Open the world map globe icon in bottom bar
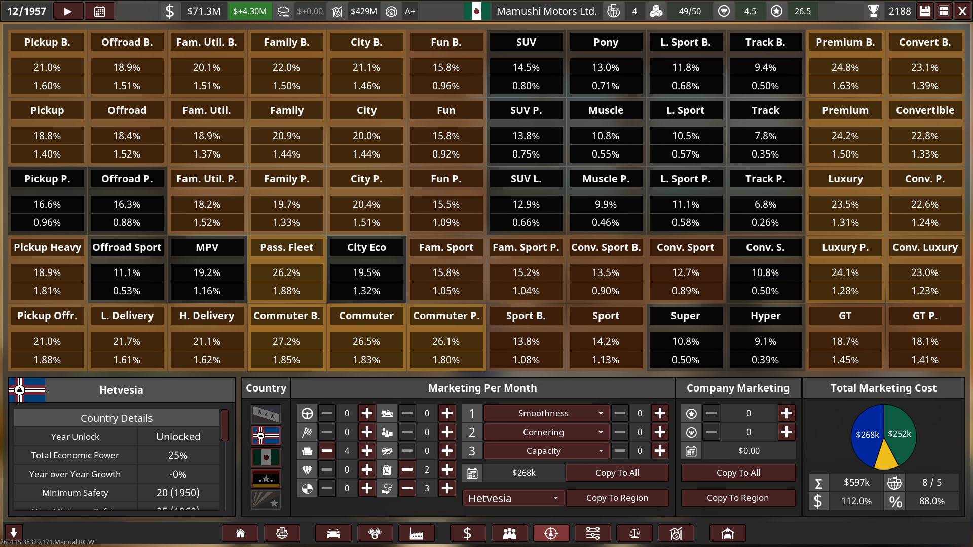973x547 pixels. coord(282,533)
